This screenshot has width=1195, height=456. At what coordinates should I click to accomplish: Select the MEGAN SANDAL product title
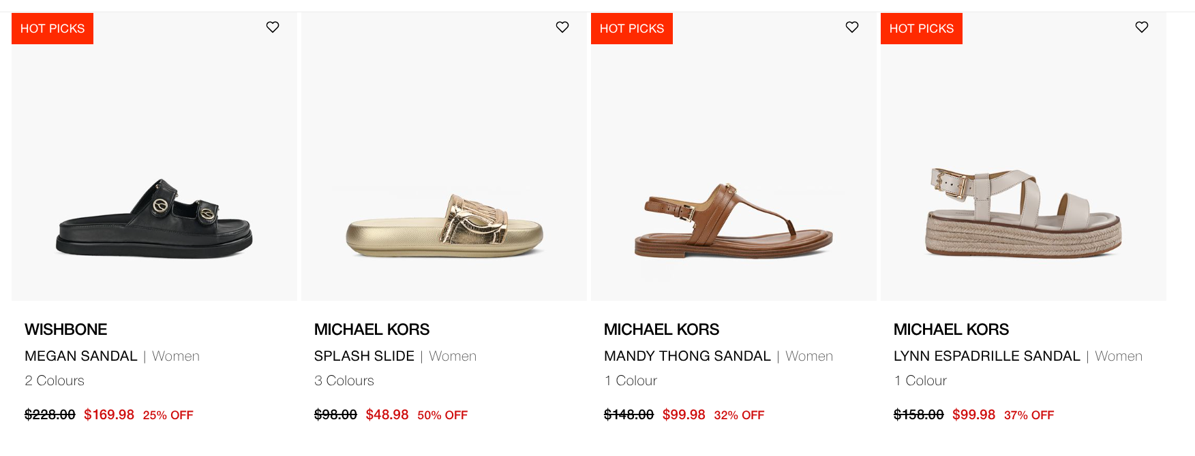(x=80, y=356)
